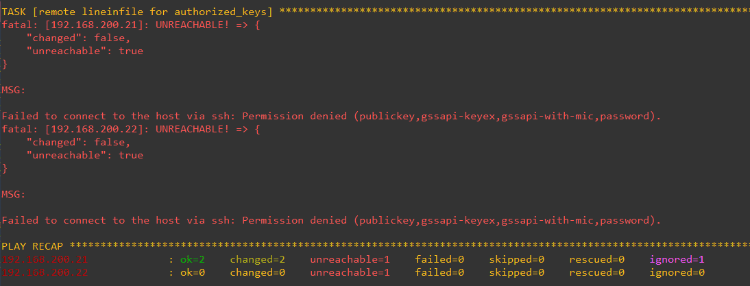Screen dimensions: 750x286
Task: Click host 192.168.200.21 in the play recap
Action: [x=45, y=259]
